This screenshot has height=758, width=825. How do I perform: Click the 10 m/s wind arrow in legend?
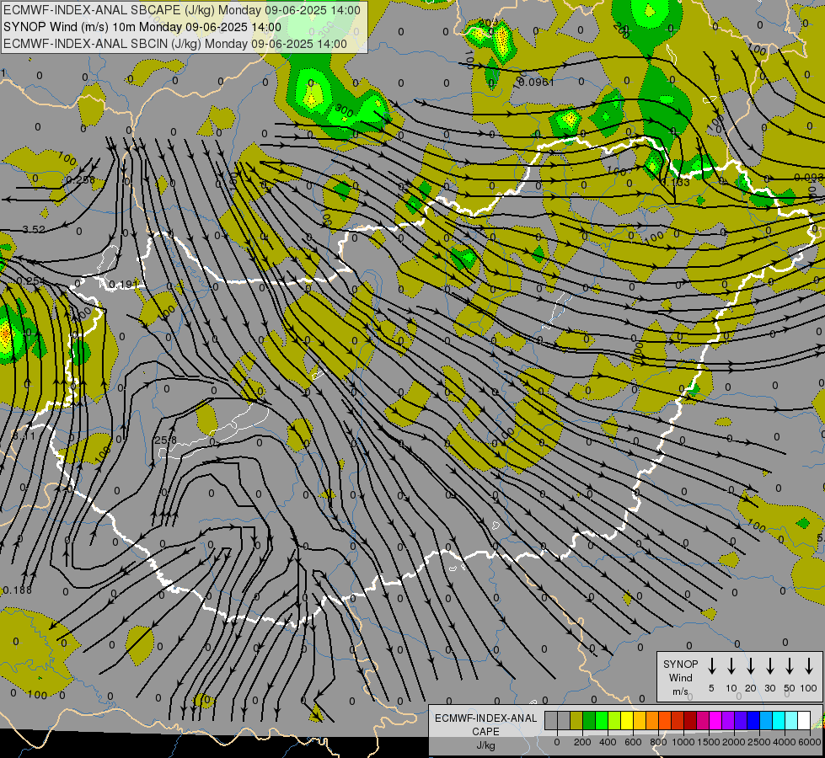point(731,666)
